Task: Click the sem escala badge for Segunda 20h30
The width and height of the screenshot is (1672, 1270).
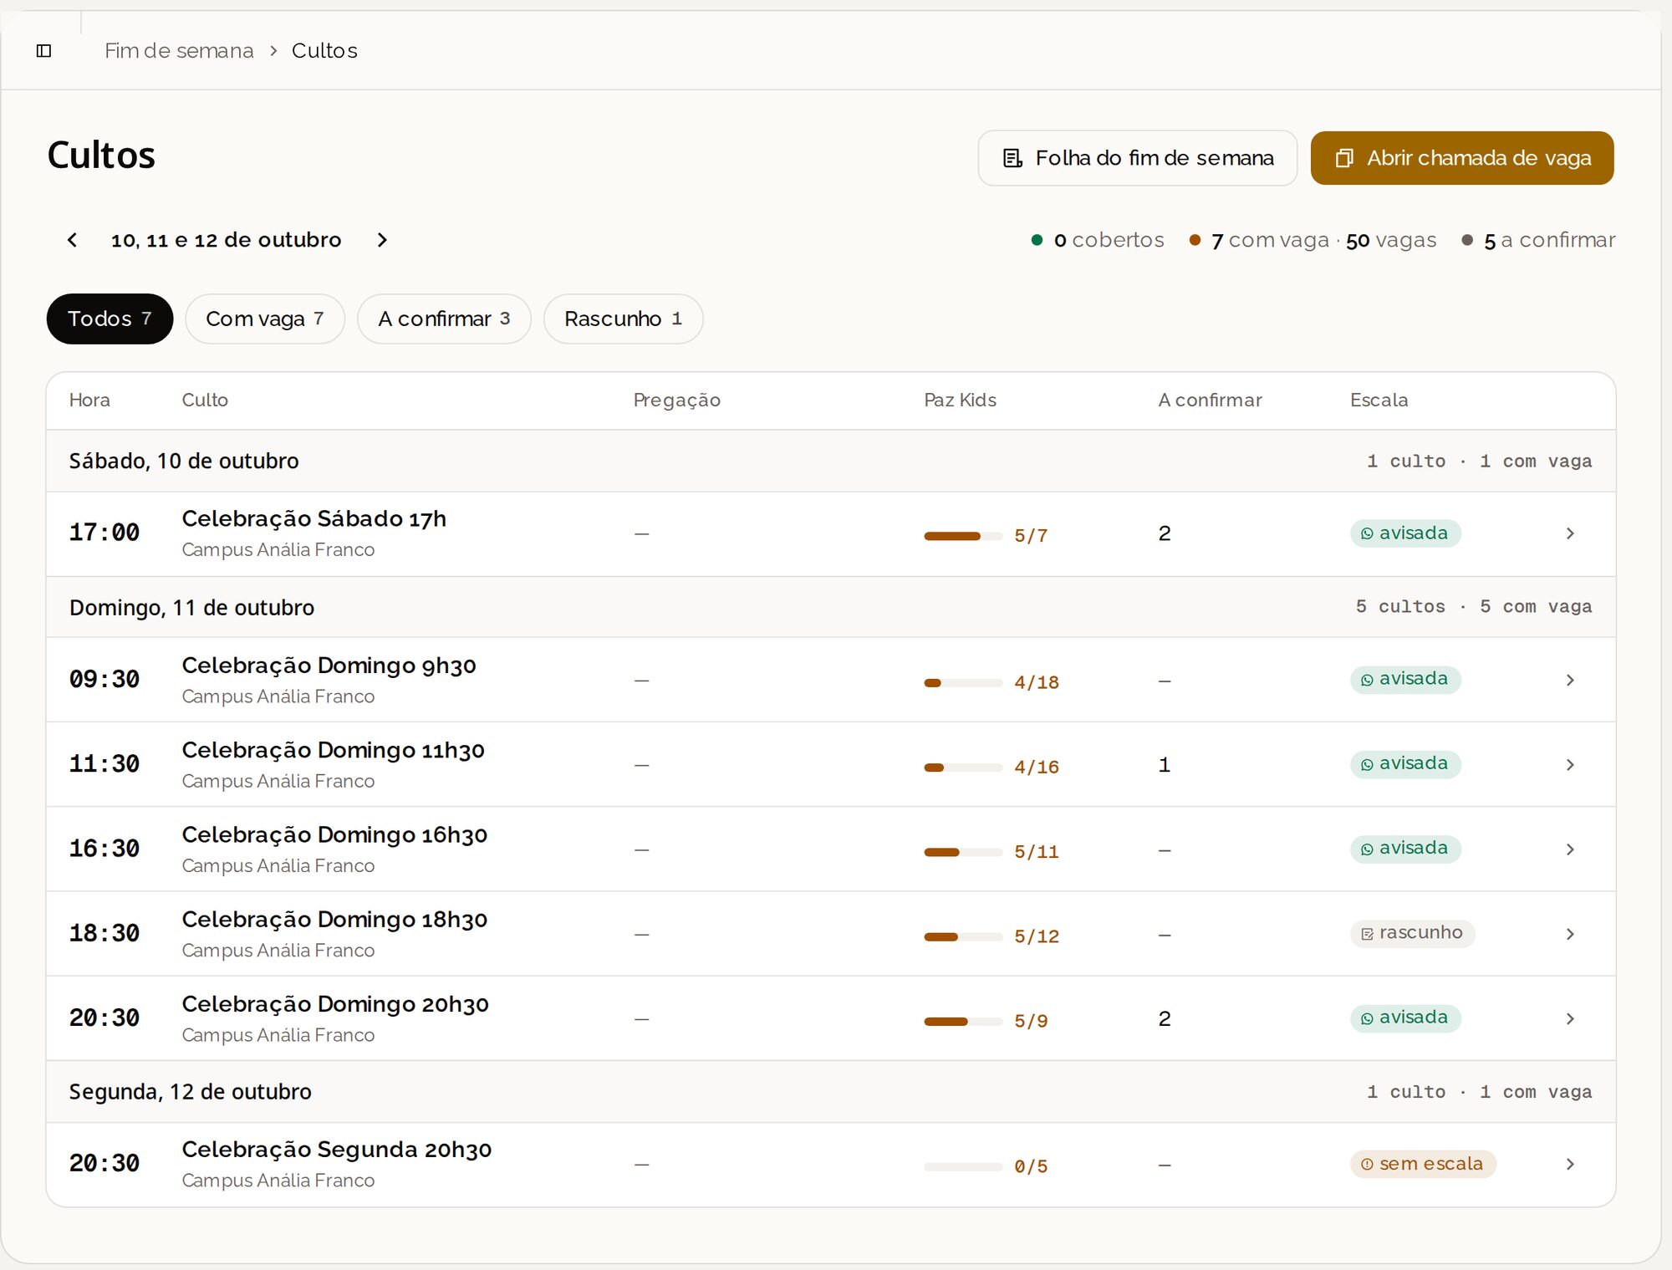Action: coord(1423,1164)
